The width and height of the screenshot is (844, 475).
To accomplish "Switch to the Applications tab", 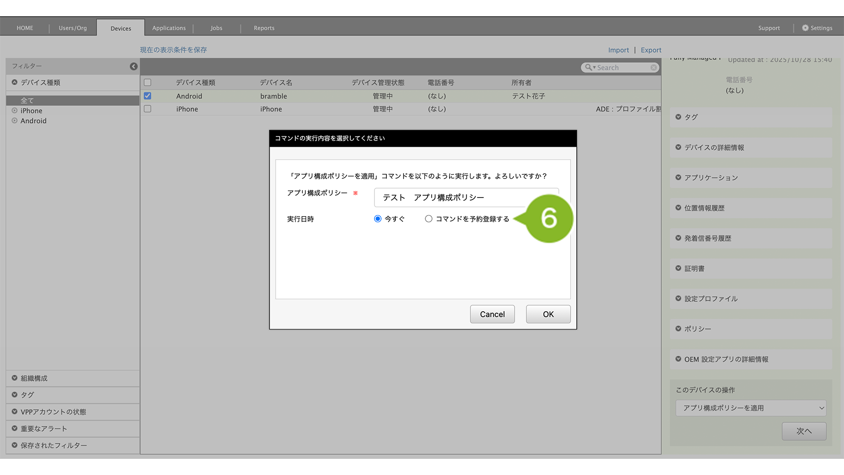I will pyautogui.click(x=169, y=28).
